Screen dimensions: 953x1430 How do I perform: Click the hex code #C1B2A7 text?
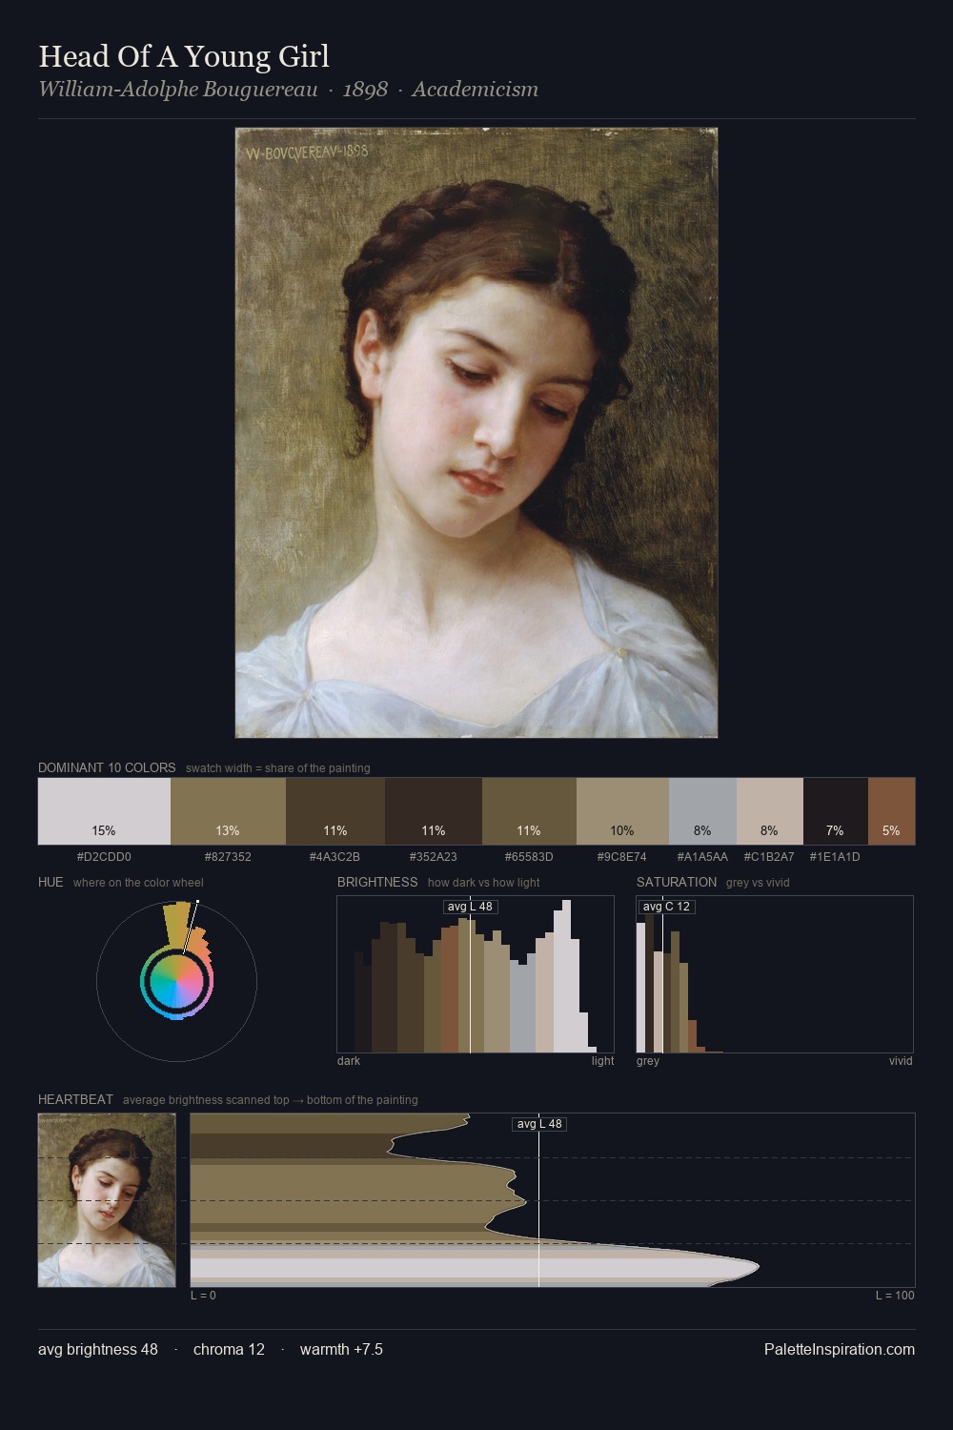pyautogui.click(x=769, y=857)
